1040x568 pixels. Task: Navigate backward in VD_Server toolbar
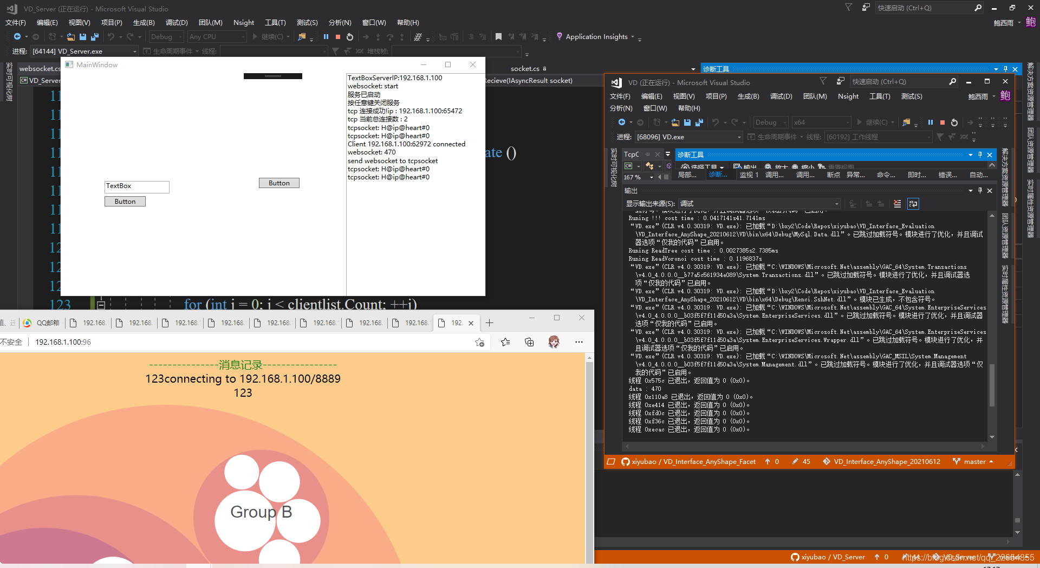(x=17, y=37)
